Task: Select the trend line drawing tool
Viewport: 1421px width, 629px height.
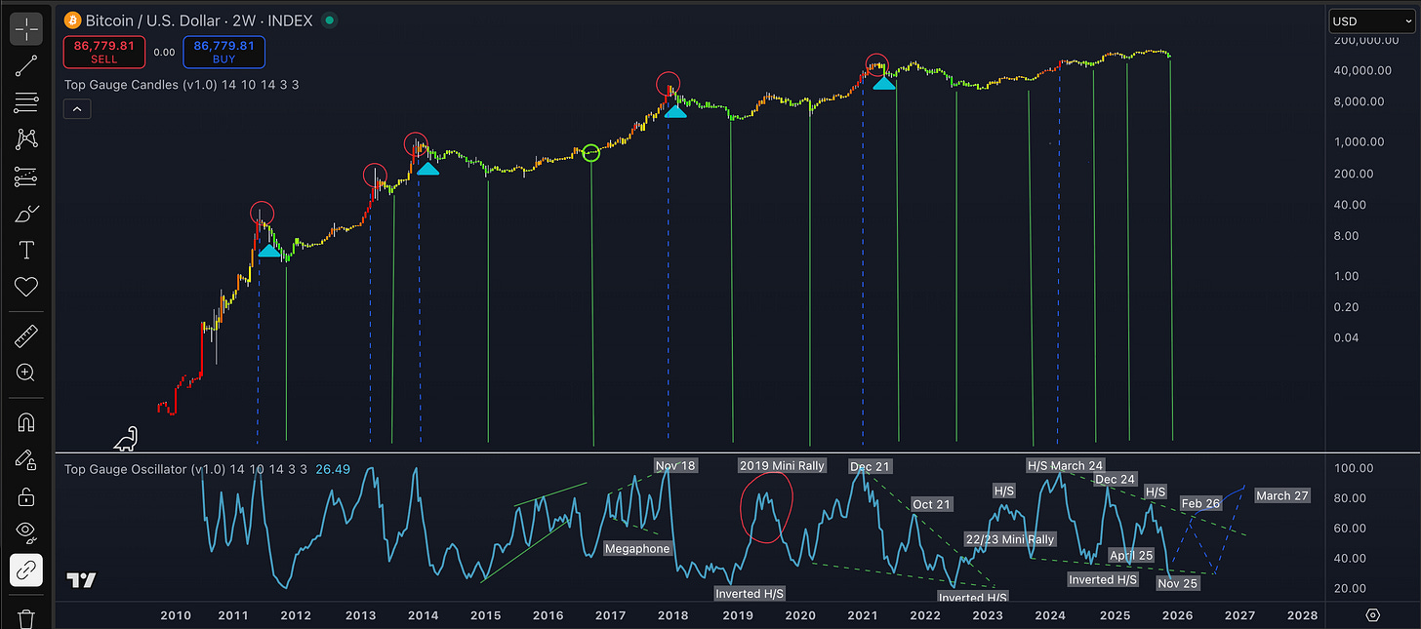Action: coord(26,65)
